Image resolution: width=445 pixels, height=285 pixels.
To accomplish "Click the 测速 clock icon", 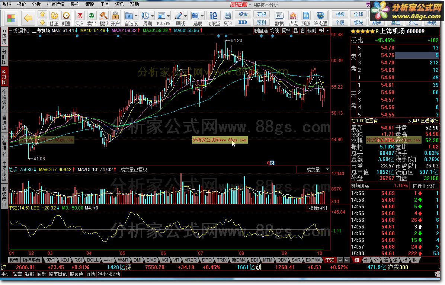I will click(x=66, y=16).
